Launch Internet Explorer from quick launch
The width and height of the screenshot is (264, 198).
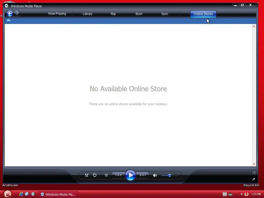pyautogui.click(x=21, y=194)
